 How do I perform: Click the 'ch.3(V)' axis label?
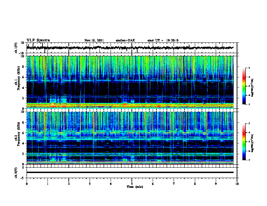pyautogui.click(x=16, y=173)
